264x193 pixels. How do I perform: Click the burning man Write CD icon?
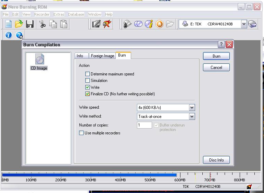[107, 24]
